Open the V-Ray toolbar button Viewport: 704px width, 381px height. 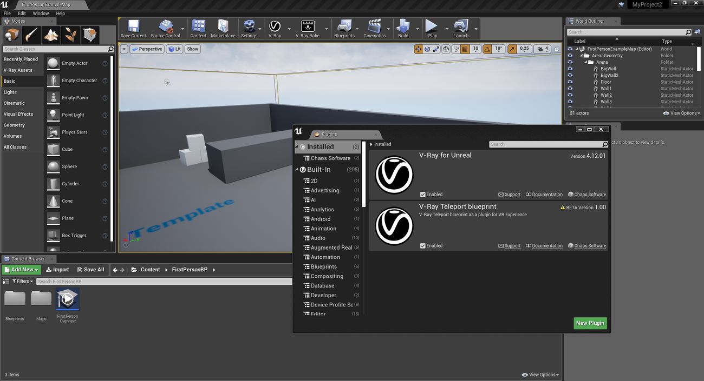click(x=275, y=27)
